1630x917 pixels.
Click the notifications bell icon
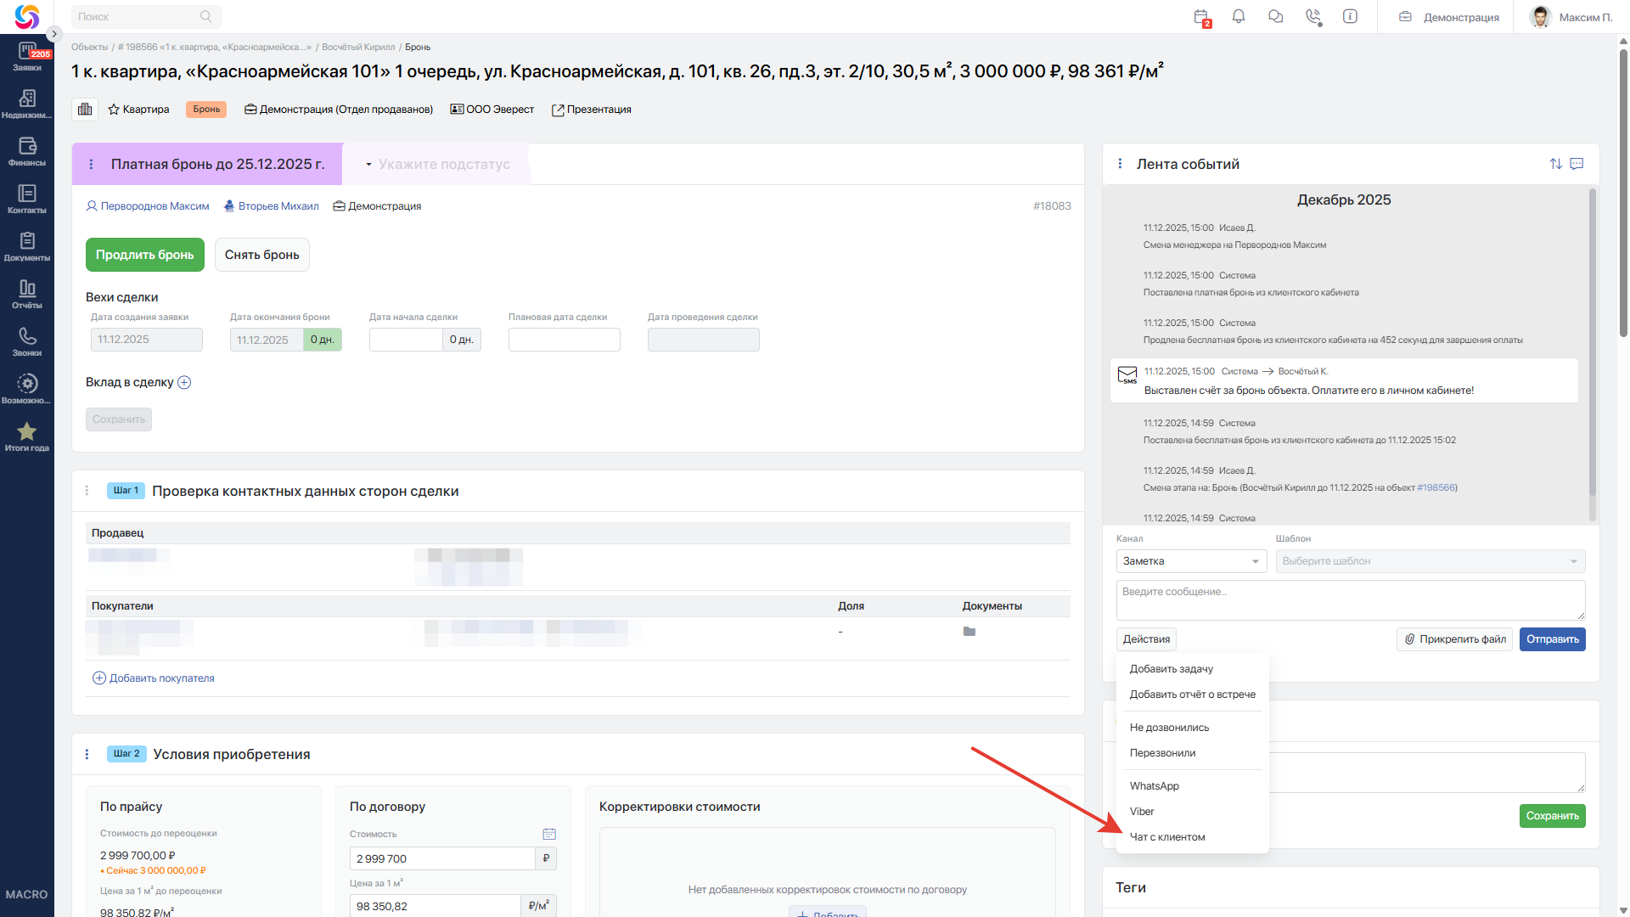[1239, 16]
